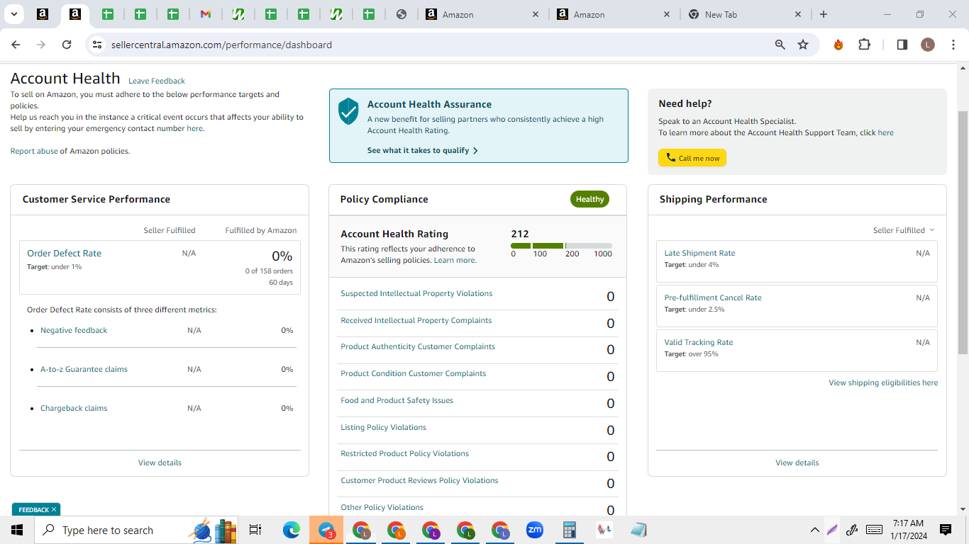Open Suspected Intellectual Property Violations
969x544 pixels.
[x=416, y=293]
